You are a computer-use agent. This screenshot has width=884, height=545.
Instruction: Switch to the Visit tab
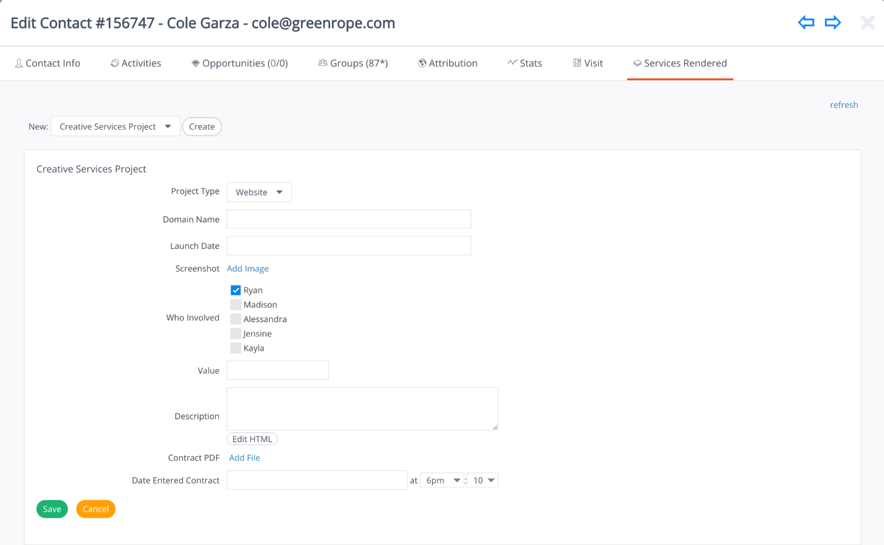tap(588, 63)
